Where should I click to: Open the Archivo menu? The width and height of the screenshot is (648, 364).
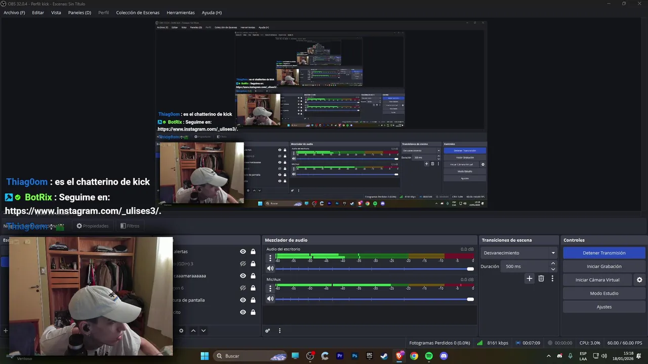(x=14, y=13)
